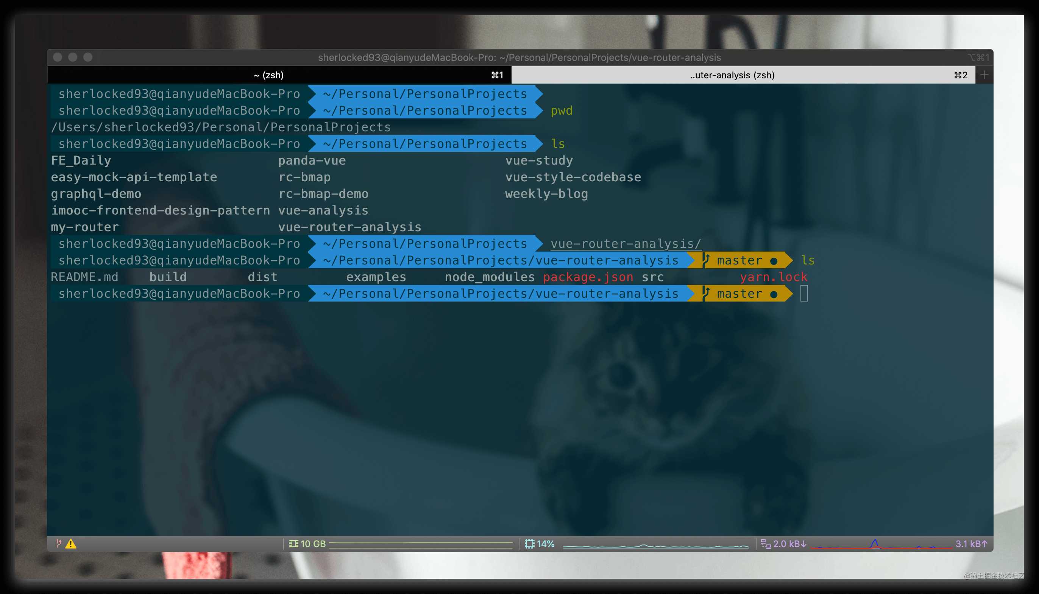Expand the vue-router-analysis directory tree item
1039x594 pixels.
point(349,227)
